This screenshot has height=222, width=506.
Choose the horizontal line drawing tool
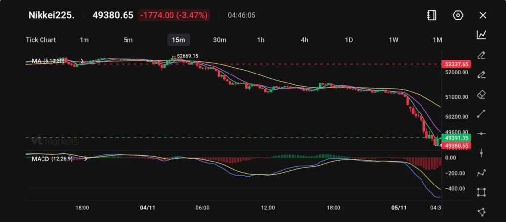(481, 134)
